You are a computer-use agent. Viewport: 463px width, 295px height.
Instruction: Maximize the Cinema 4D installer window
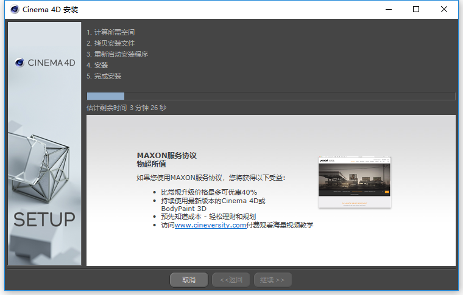416,10
